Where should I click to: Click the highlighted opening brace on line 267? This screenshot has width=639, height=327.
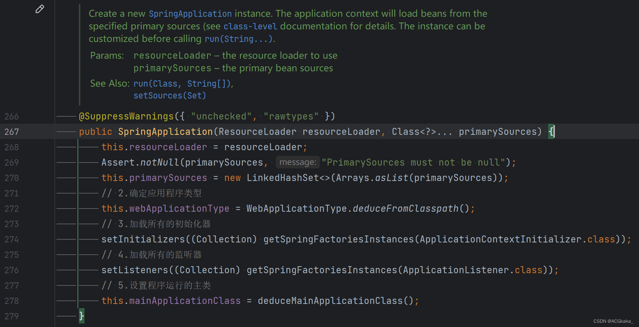[x=551, y=132]
